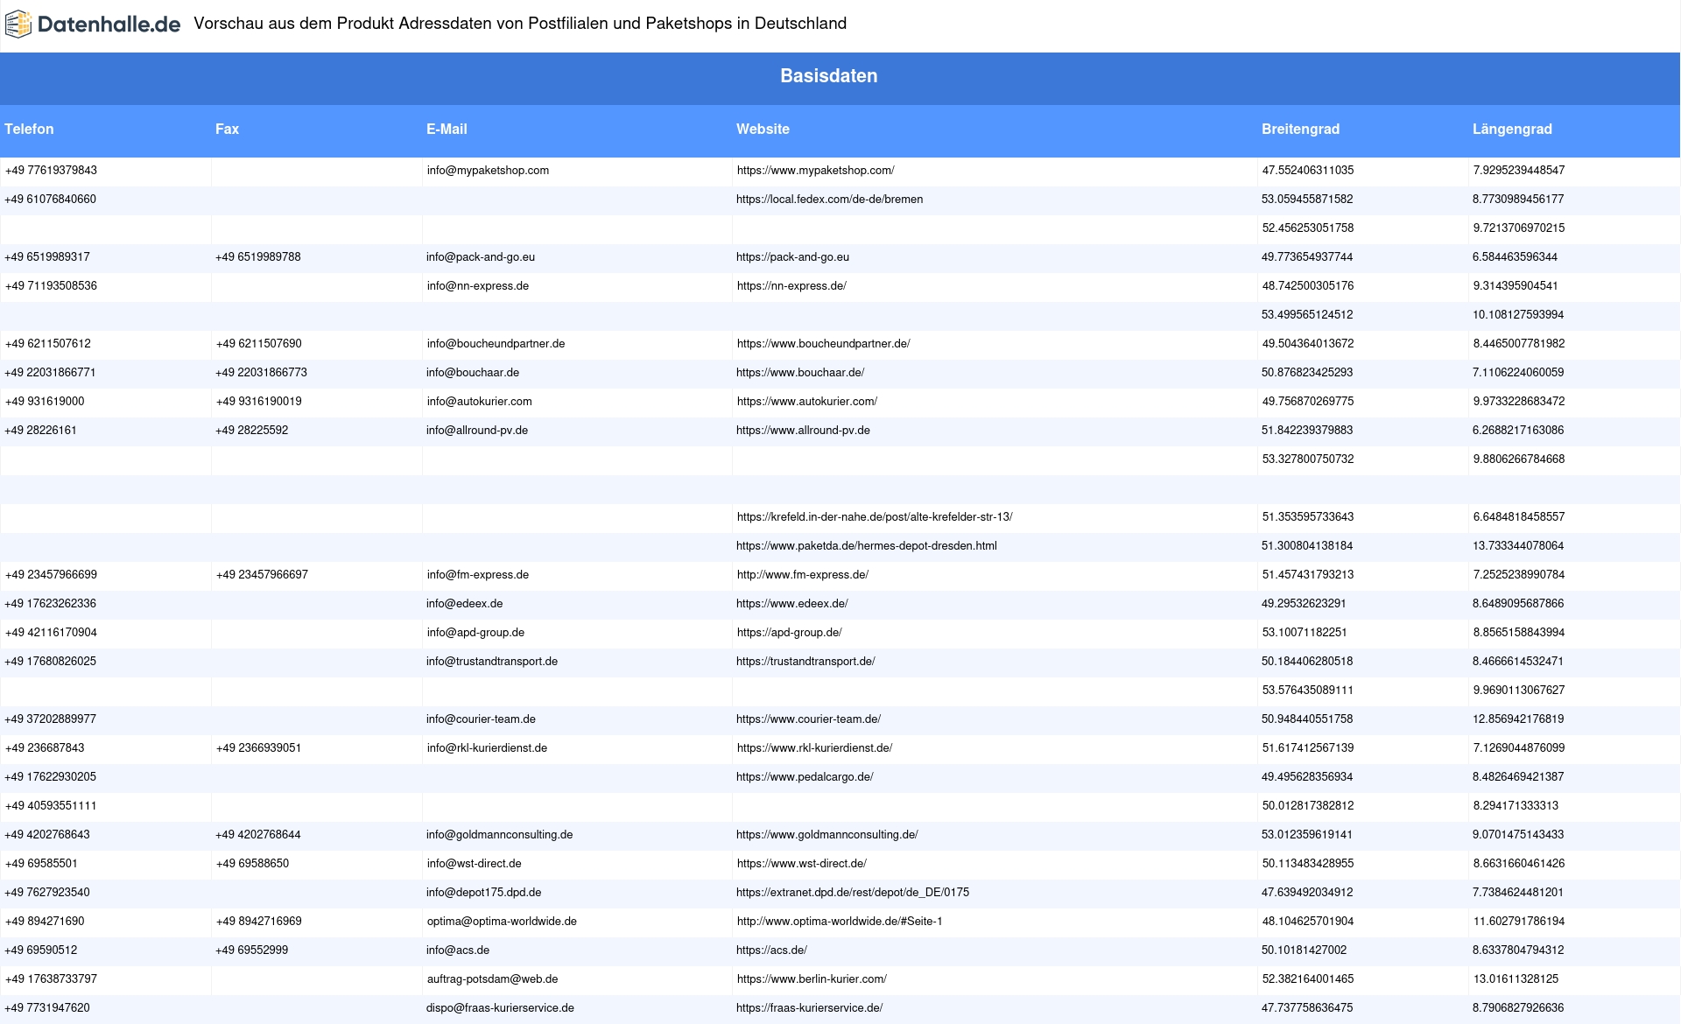Select fax number +49 23457966697
Screen dimensions: 1681x1024
tap(262, 575)
